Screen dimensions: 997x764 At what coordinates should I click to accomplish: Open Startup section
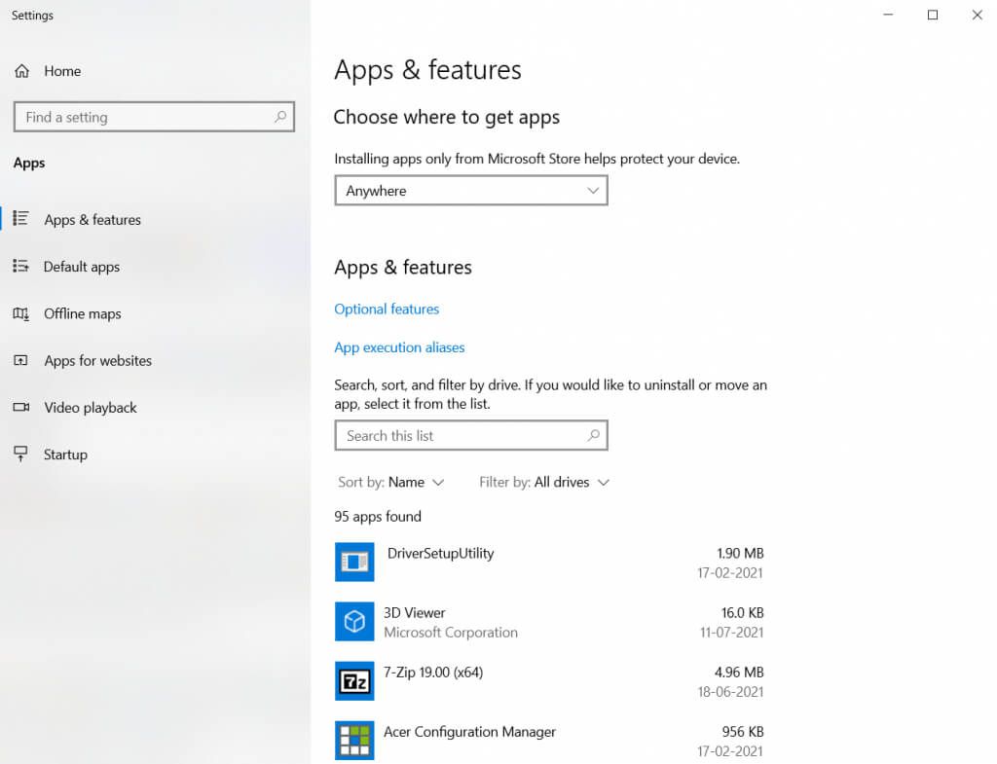[x=65, y=455]
